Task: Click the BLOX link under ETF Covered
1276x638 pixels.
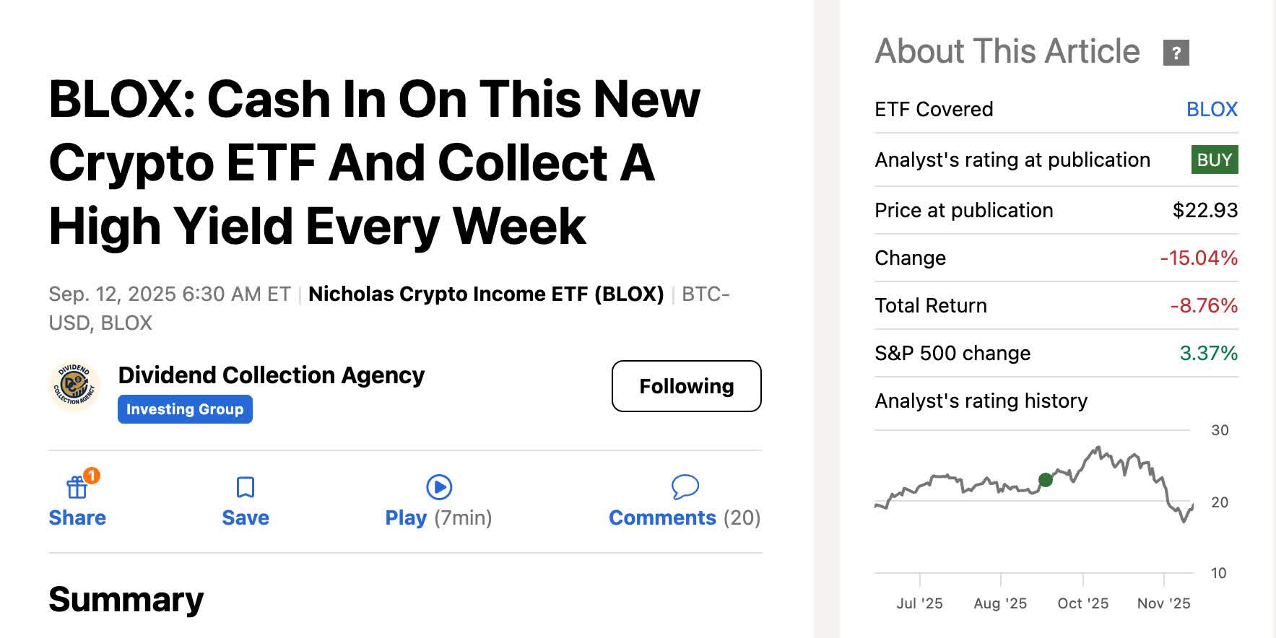Action: [x=1212, y=108]
